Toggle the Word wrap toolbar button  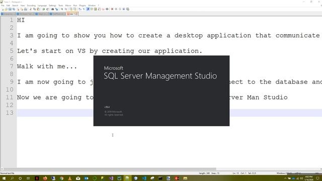pyautogui.click(x=88, y=9)
